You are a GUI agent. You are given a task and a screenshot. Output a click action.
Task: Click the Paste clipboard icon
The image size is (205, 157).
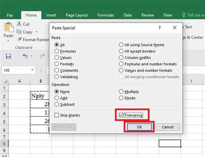pos(9,27)
